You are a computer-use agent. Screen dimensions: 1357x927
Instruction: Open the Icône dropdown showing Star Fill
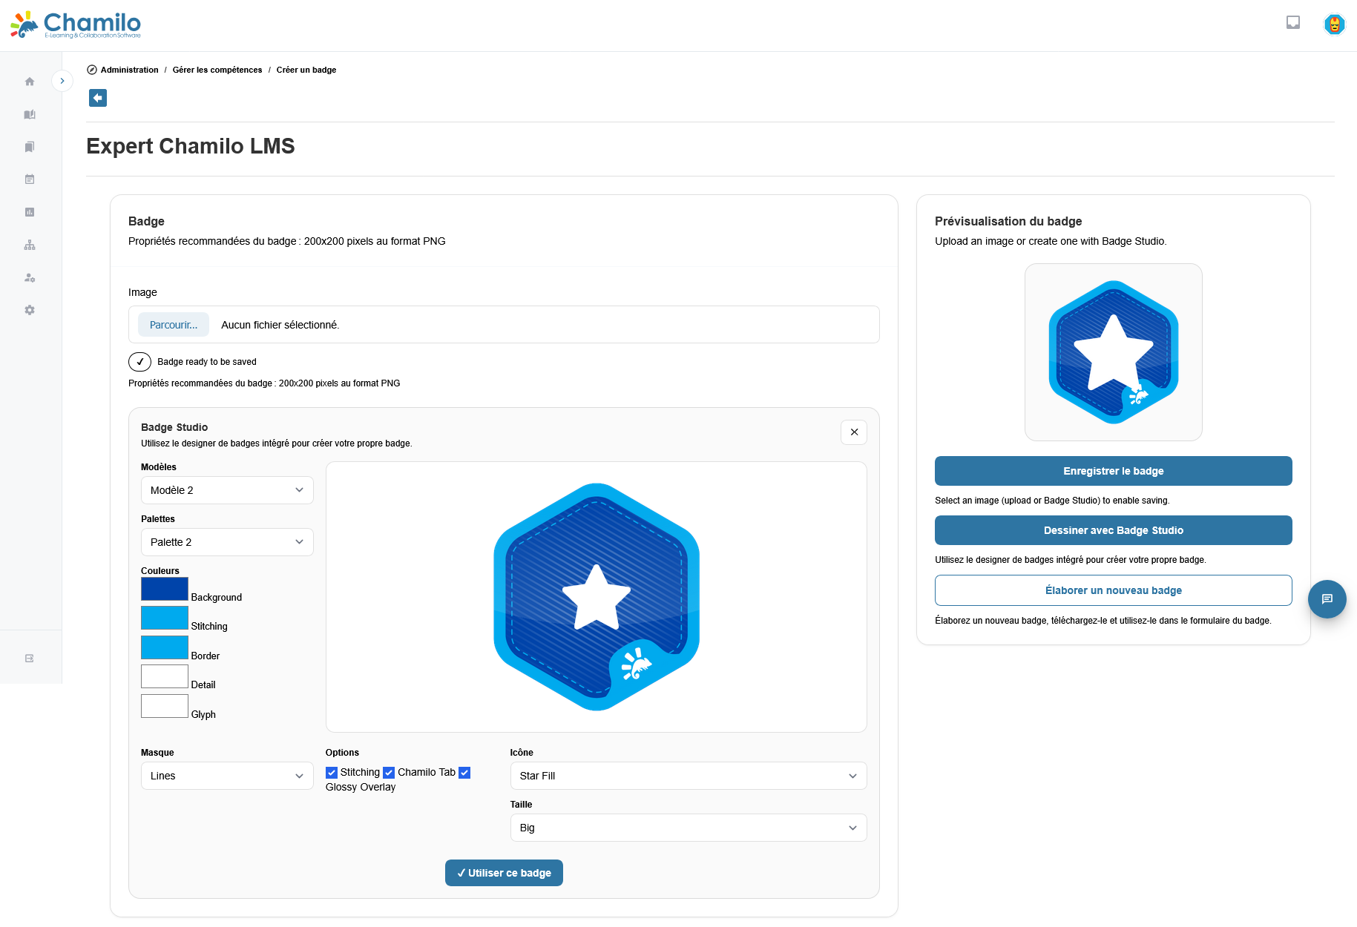(688, 776)
